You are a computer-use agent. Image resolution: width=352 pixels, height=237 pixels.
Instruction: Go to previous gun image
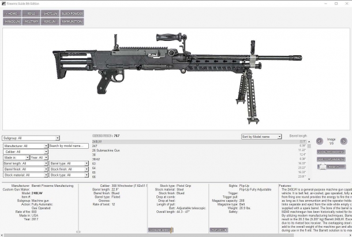320,141
